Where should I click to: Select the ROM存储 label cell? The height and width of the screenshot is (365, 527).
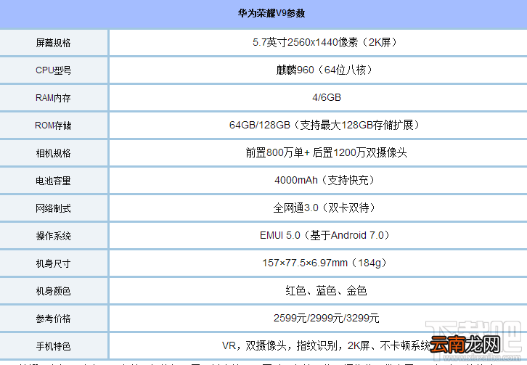point(54,126)
